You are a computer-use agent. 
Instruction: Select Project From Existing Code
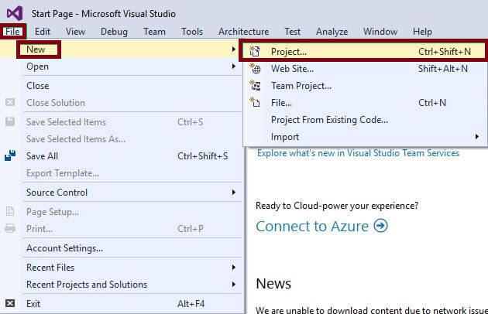(x=329, y=120)
